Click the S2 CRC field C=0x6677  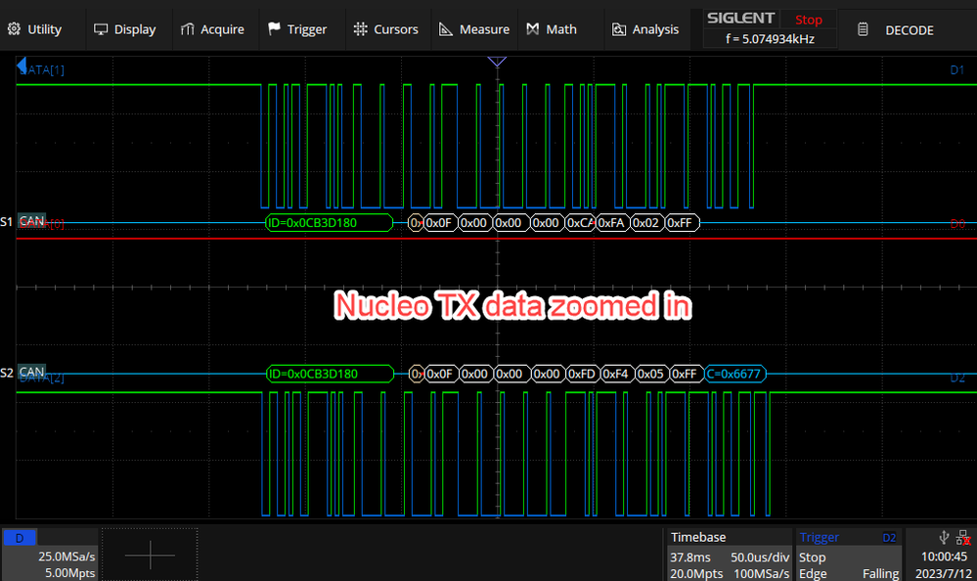[x=734, y=374]
